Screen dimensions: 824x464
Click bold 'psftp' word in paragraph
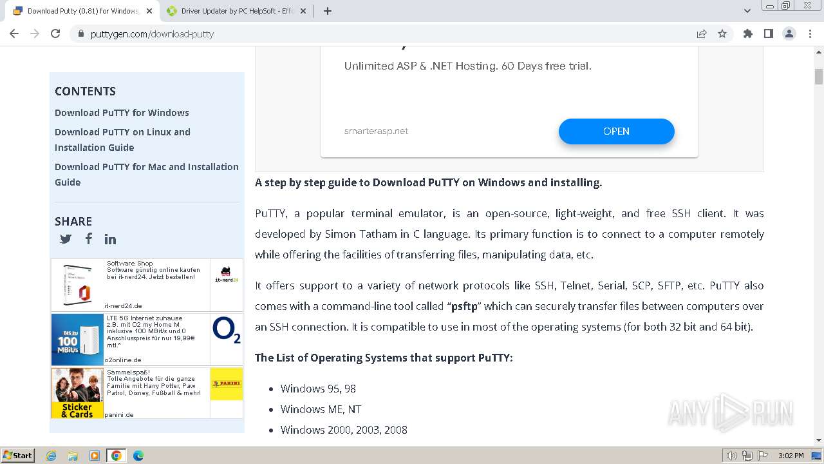(464, 306)
